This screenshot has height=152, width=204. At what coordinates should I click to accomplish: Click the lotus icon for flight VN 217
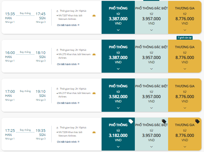tap(94, 93)
